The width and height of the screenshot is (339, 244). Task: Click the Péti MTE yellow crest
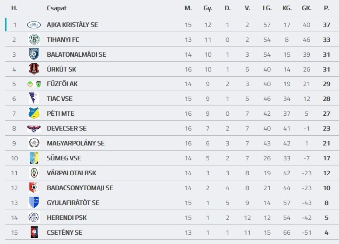click(34, 113)
